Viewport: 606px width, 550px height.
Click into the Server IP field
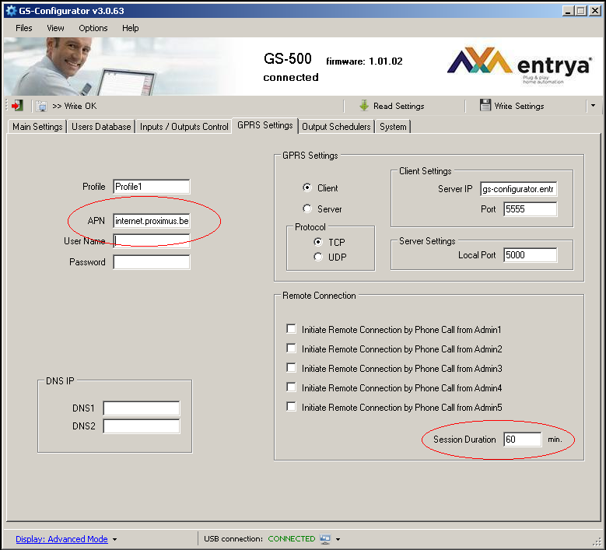coord(518,189)
